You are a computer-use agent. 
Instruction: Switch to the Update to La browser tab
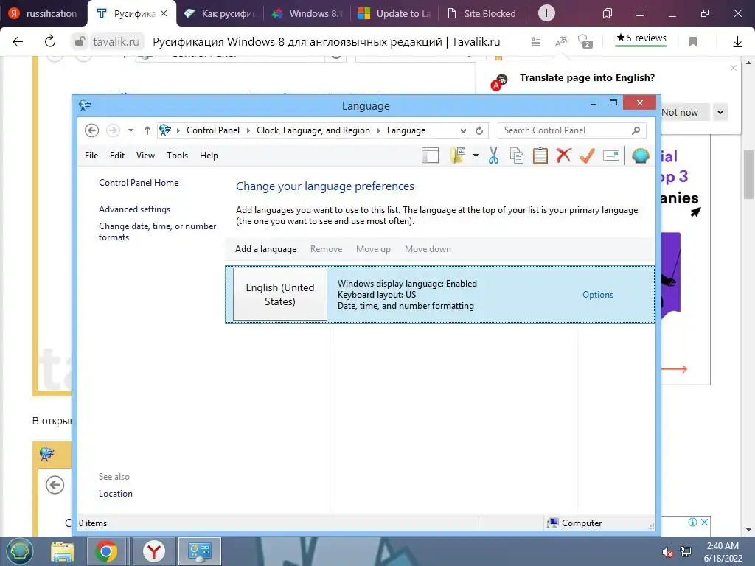[x=395, y=13]
